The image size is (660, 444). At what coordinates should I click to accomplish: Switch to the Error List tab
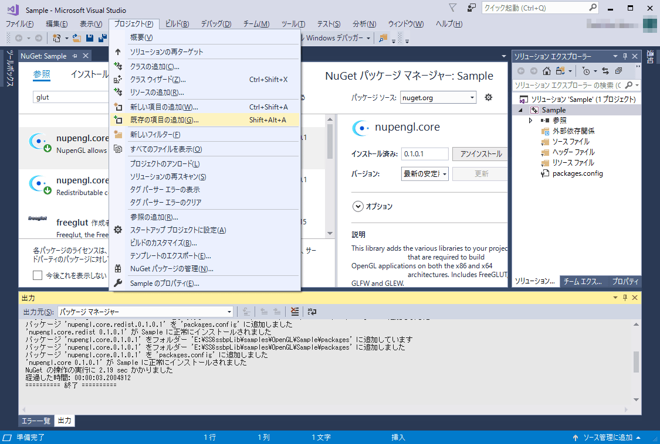coord(36,421)
